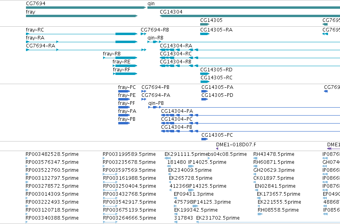
Task: Click the RP003250404.5prime EST label
Action: [129, 187]
